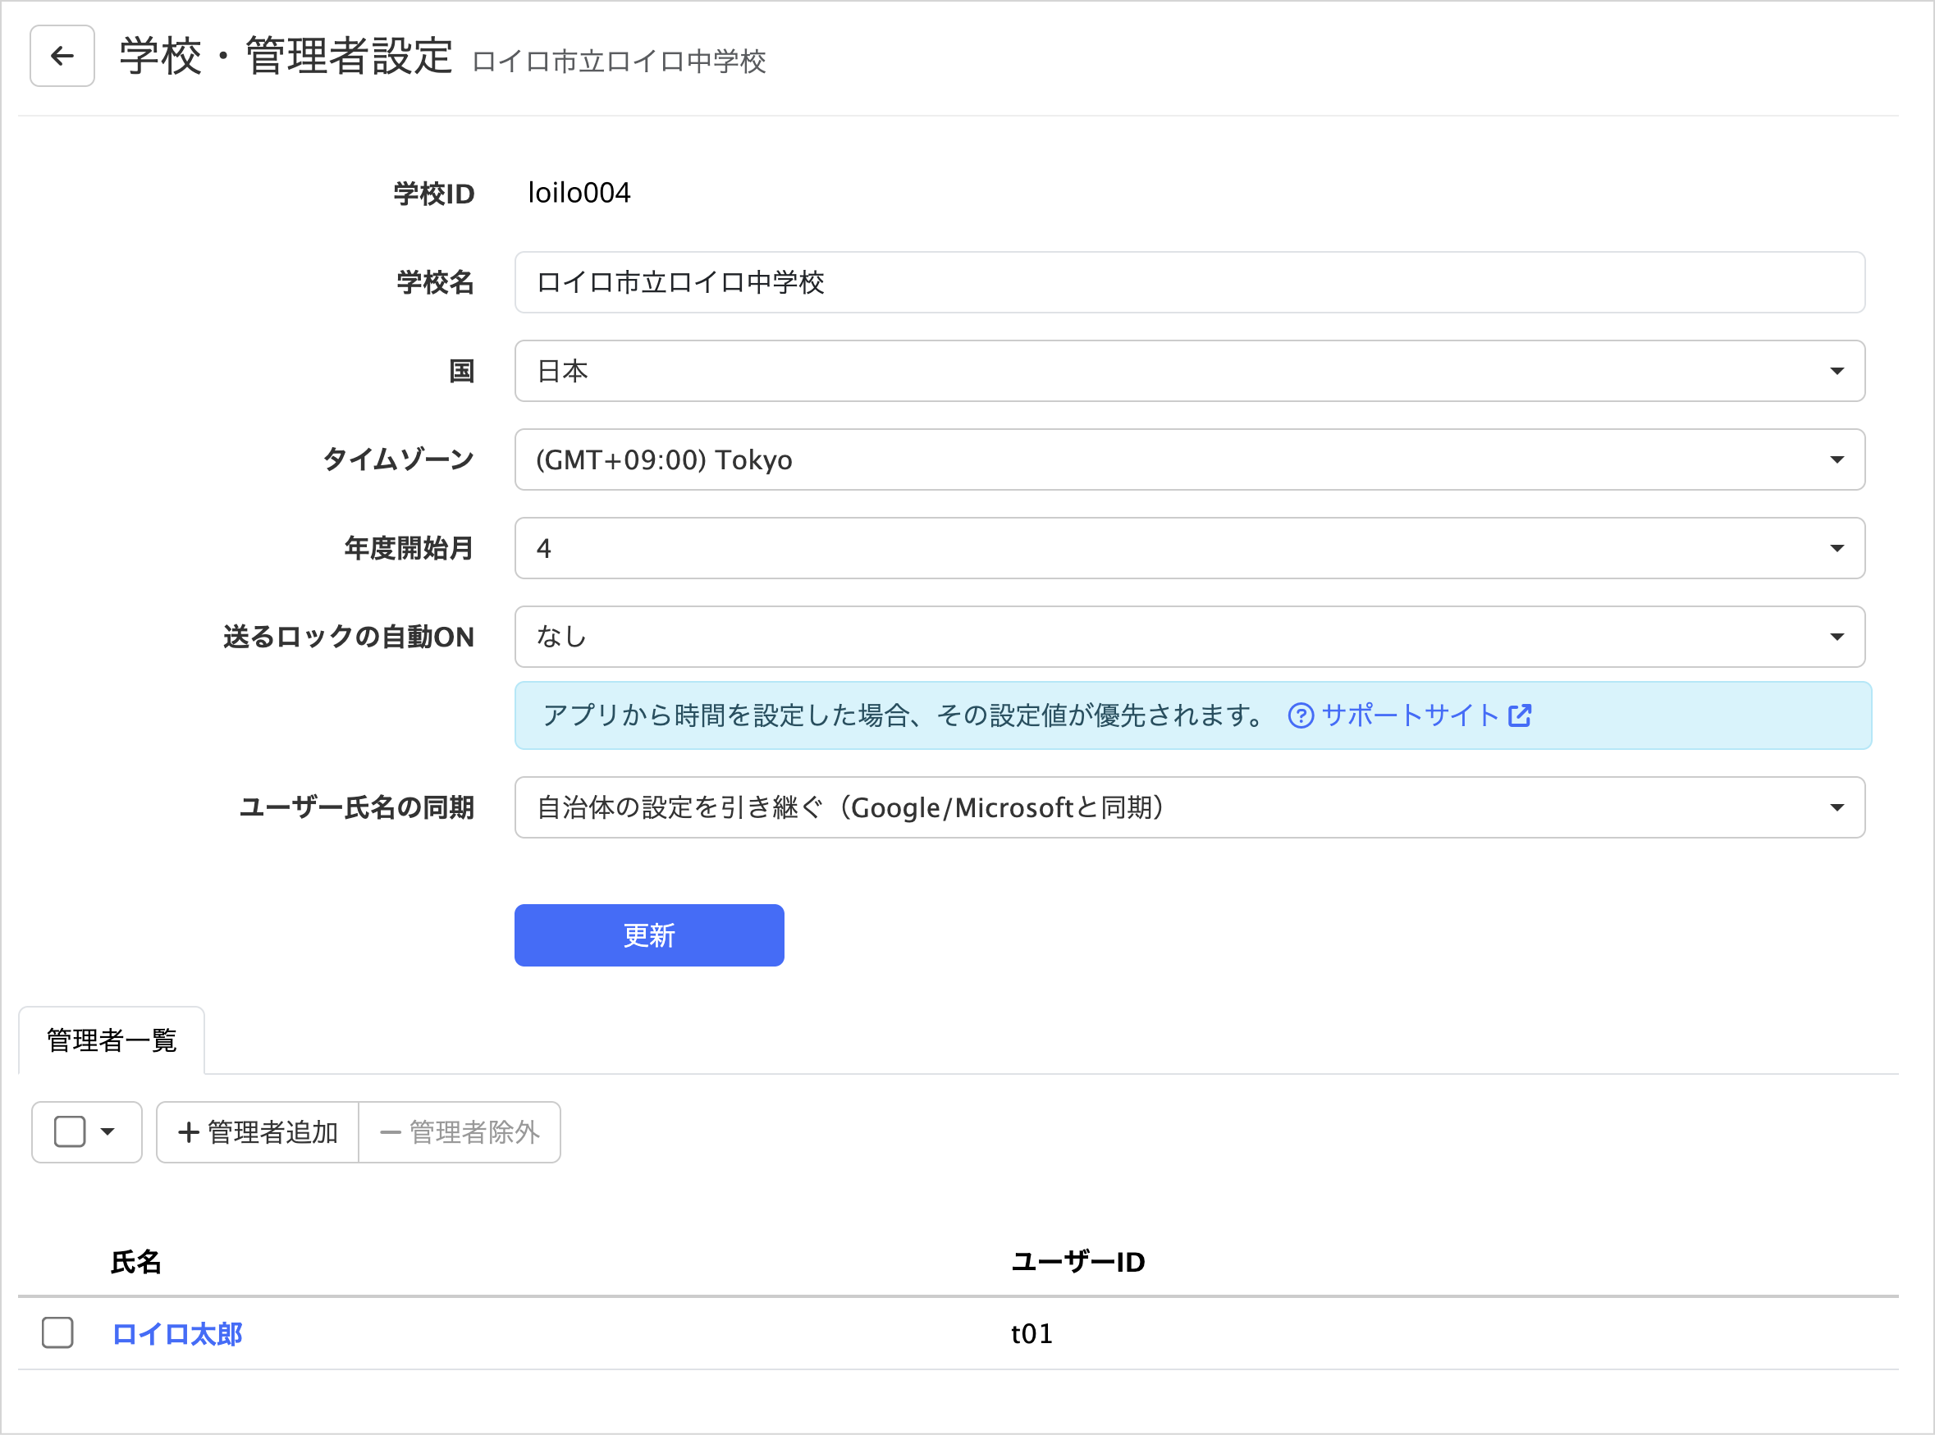Select the 管理者一覧 tab

[112, 1040]
